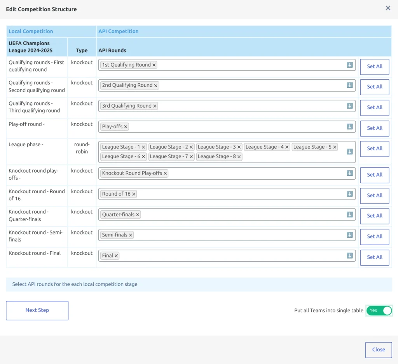Viewport: 398px width, 364px height.
Task: Click the Close button at bottom
Action: 379,350
